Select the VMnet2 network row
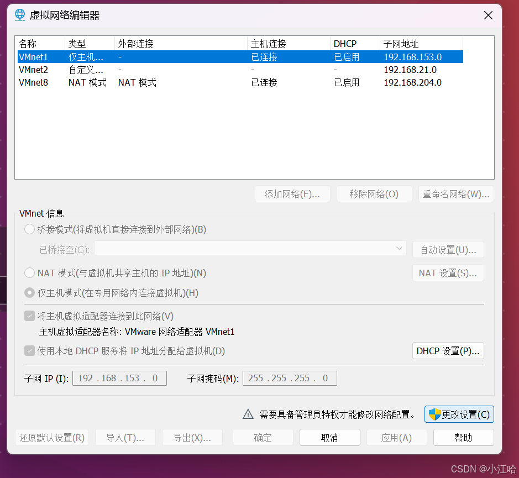 tap(240, 70)
